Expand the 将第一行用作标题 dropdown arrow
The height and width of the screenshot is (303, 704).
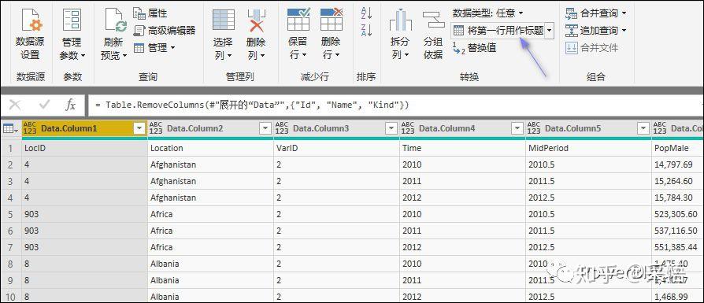[550, 31]
